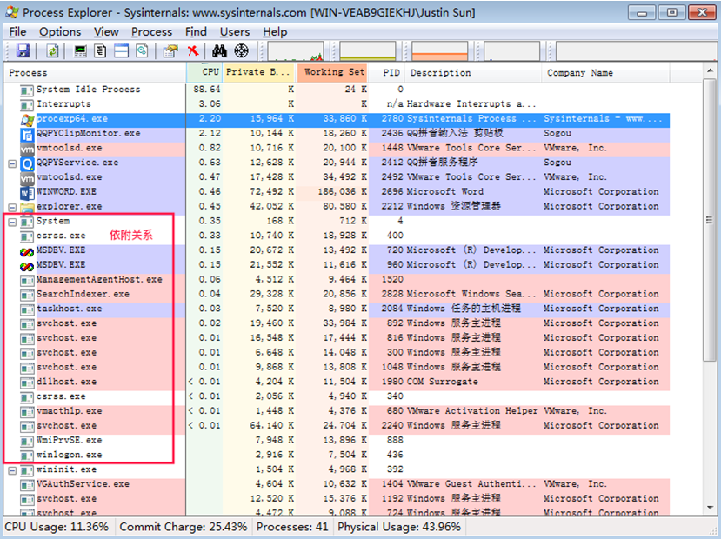Click the Process Explorer title bar icon
721x539 pixels.
tap(12, 12)
